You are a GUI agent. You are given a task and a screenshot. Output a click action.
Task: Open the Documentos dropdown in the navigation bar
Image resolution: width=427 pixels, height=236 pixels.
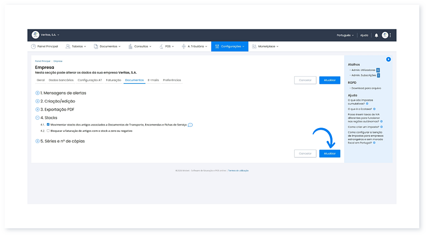click(107, 46)
